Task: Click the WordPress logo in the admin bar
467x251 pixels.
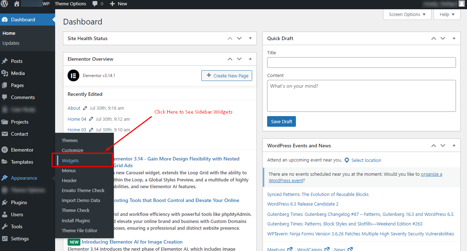Action: coord(4,4)
